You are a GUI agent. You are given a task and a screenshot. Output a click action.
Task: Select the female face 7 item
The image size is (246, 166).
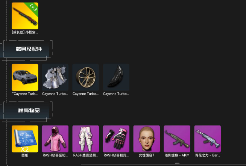(x=147, y=139)
